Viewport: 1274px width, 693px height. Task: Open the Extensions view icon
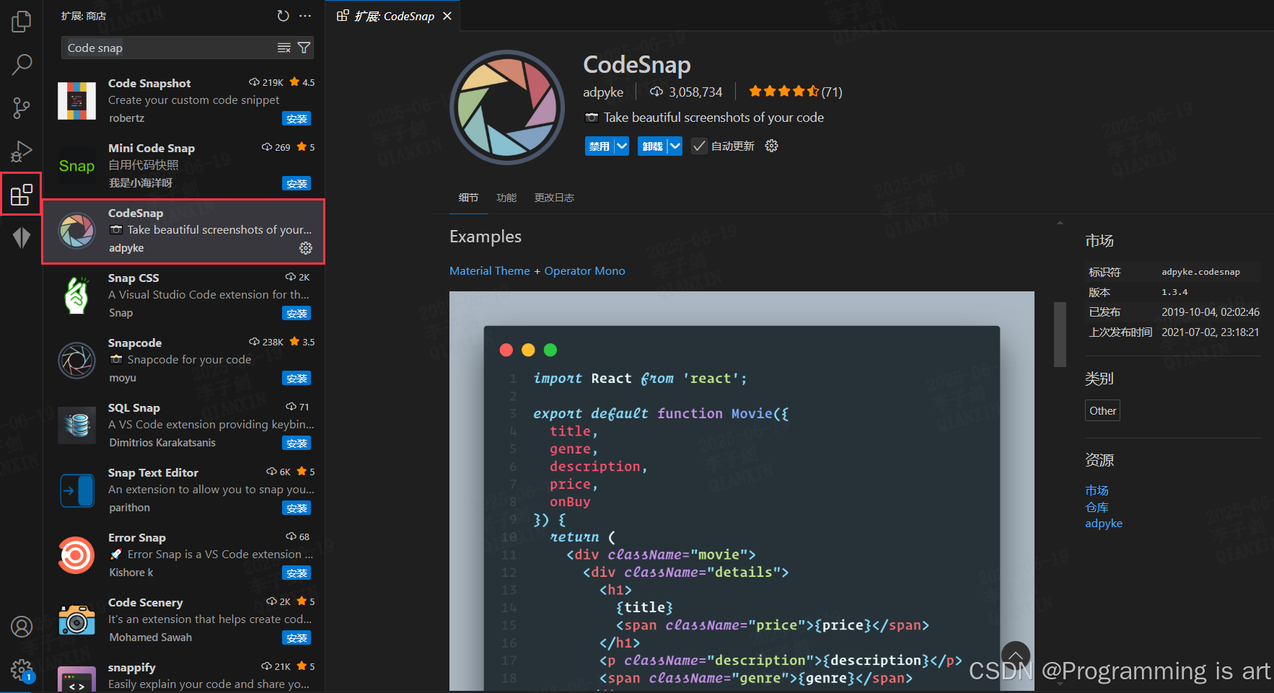coord(22,195)
